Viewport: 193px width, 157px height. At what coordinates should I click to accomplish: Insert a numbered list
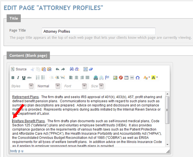(38, 78)
